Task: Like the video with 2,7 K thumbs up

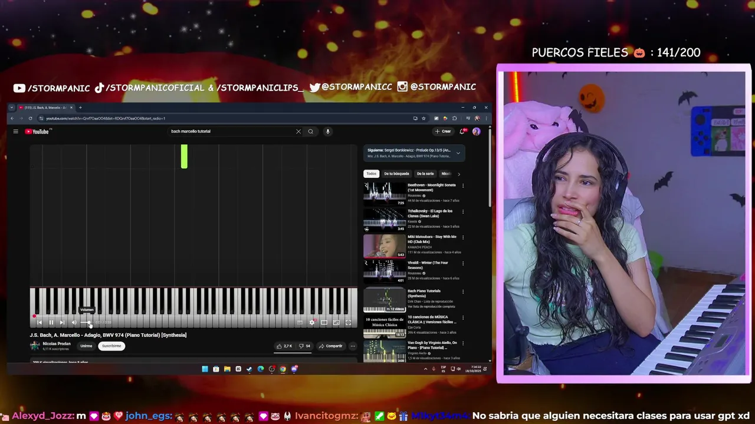Action: point(284,346)
